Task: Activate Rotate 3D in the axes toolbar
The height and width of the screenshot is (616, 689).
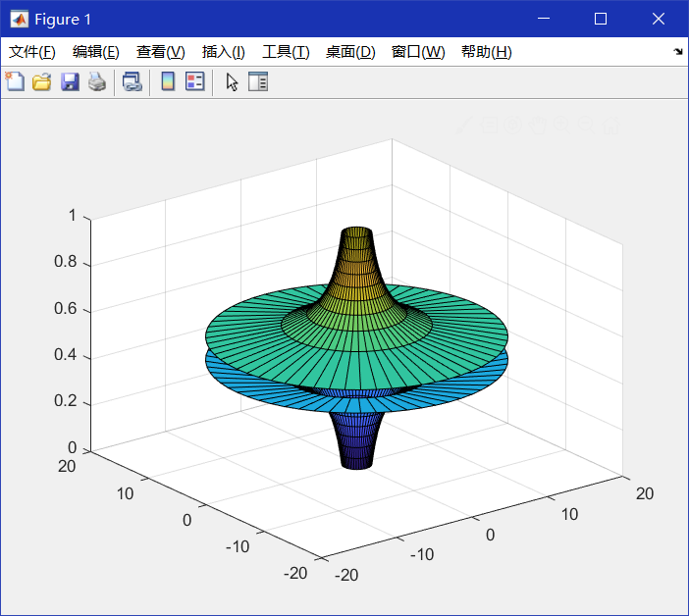Action: [x=512, y=126]
